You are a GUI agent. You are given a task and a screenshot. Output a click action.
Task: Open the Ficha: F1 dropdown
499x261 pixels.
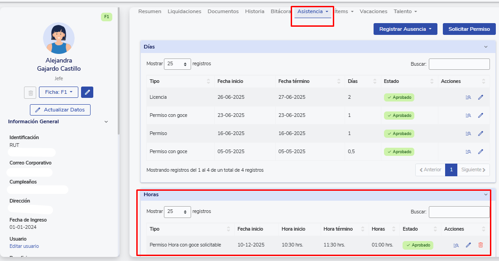pos(58,92)
